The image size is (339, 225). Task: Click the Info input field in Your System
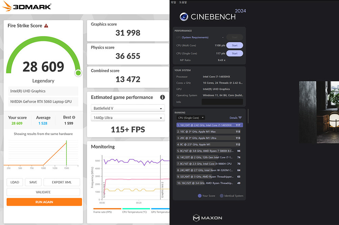(222, 102)
